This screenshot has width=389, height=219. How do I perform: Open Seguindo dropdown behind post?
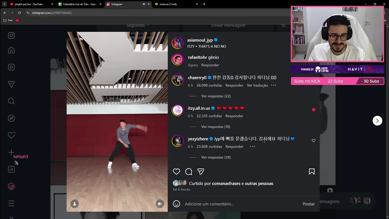tap(138, 25)
